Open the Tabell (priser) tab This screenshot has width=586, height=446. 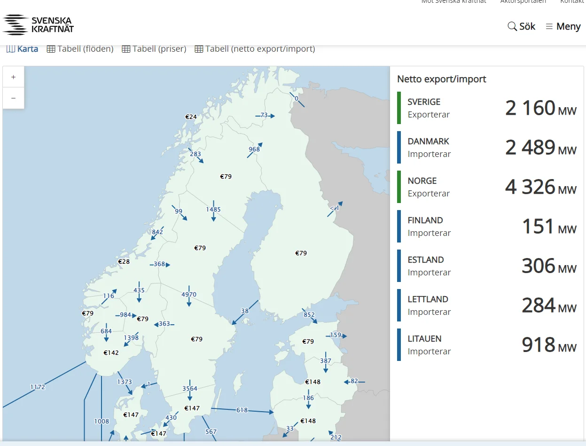click(154, 49)
